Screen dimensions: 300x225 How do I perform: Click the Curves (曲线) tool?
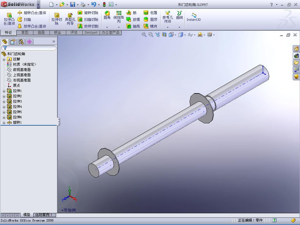point(180,15)
